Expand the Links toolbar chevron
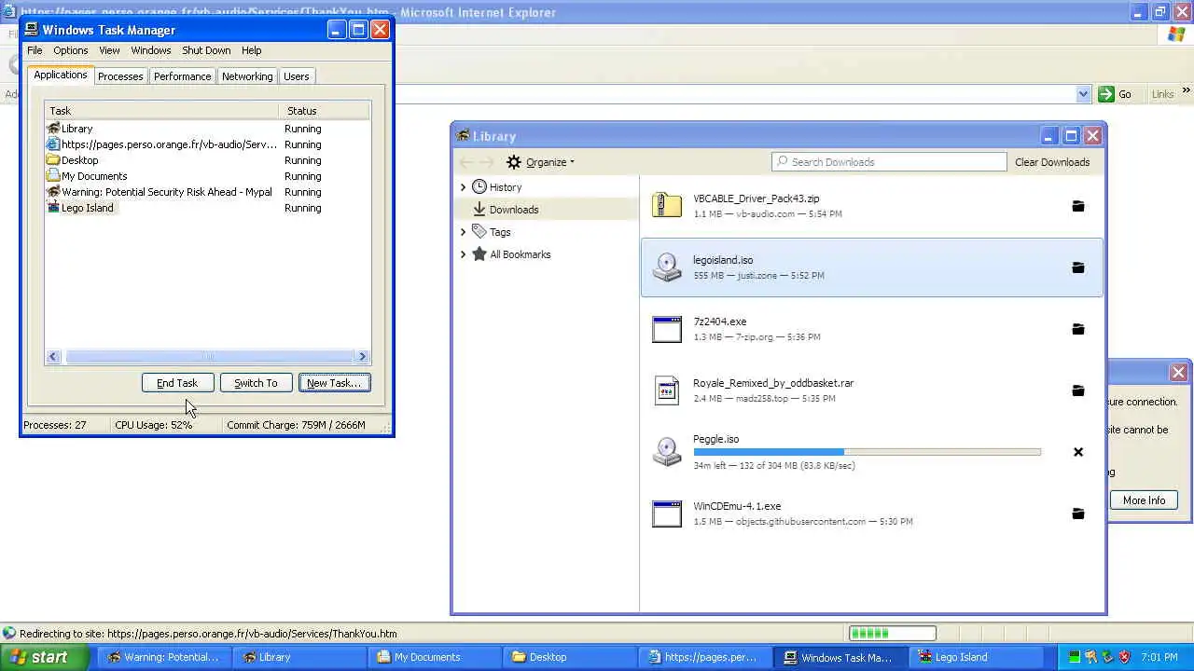The width and height of the screenshot is (1194, 671). coord(1186,91)
